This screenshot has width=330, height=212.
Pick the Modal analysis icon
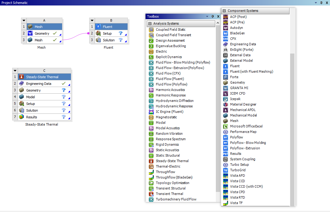151,123
